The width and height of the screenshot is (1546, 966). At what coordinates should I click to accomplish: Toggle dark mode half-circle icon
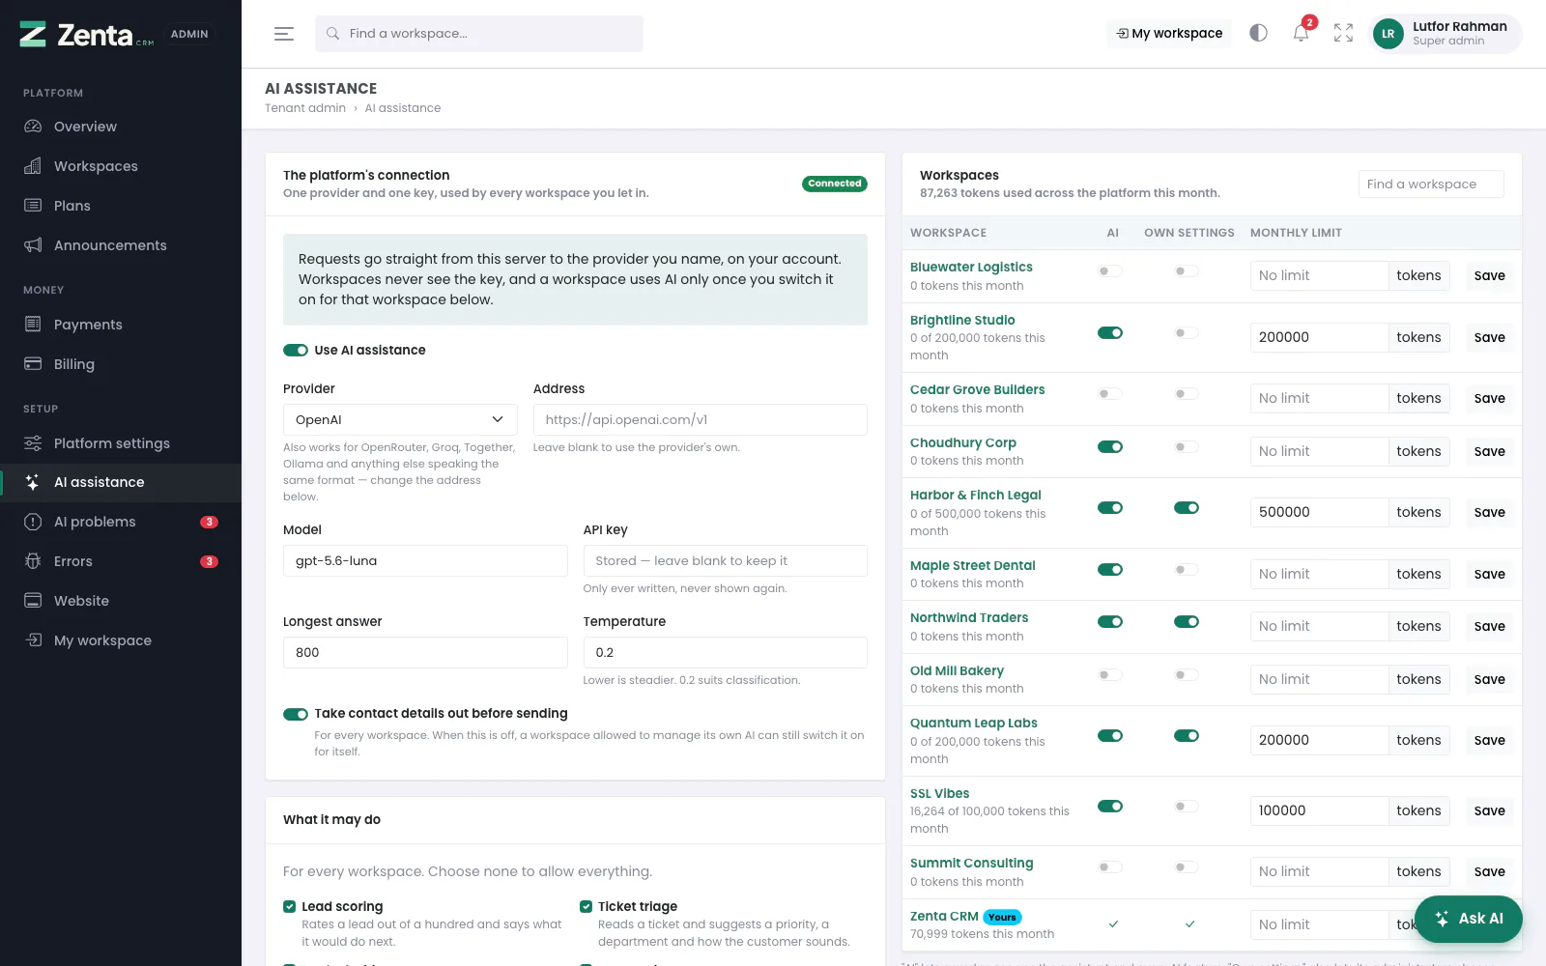coord(1258,33)
